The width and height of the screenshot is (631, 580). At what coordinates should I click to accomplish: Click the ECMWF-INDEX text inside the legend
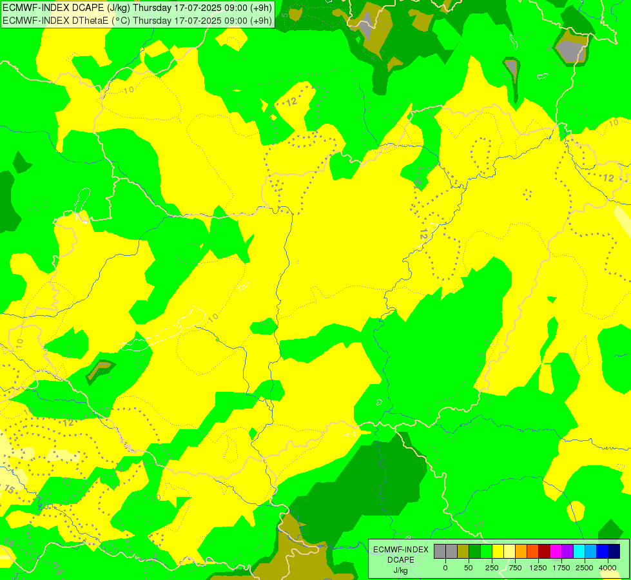[x=401, y=550]
